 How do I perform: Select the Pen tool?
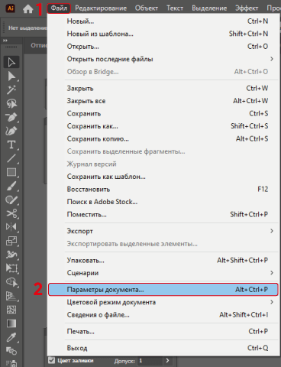click(11, 117)
